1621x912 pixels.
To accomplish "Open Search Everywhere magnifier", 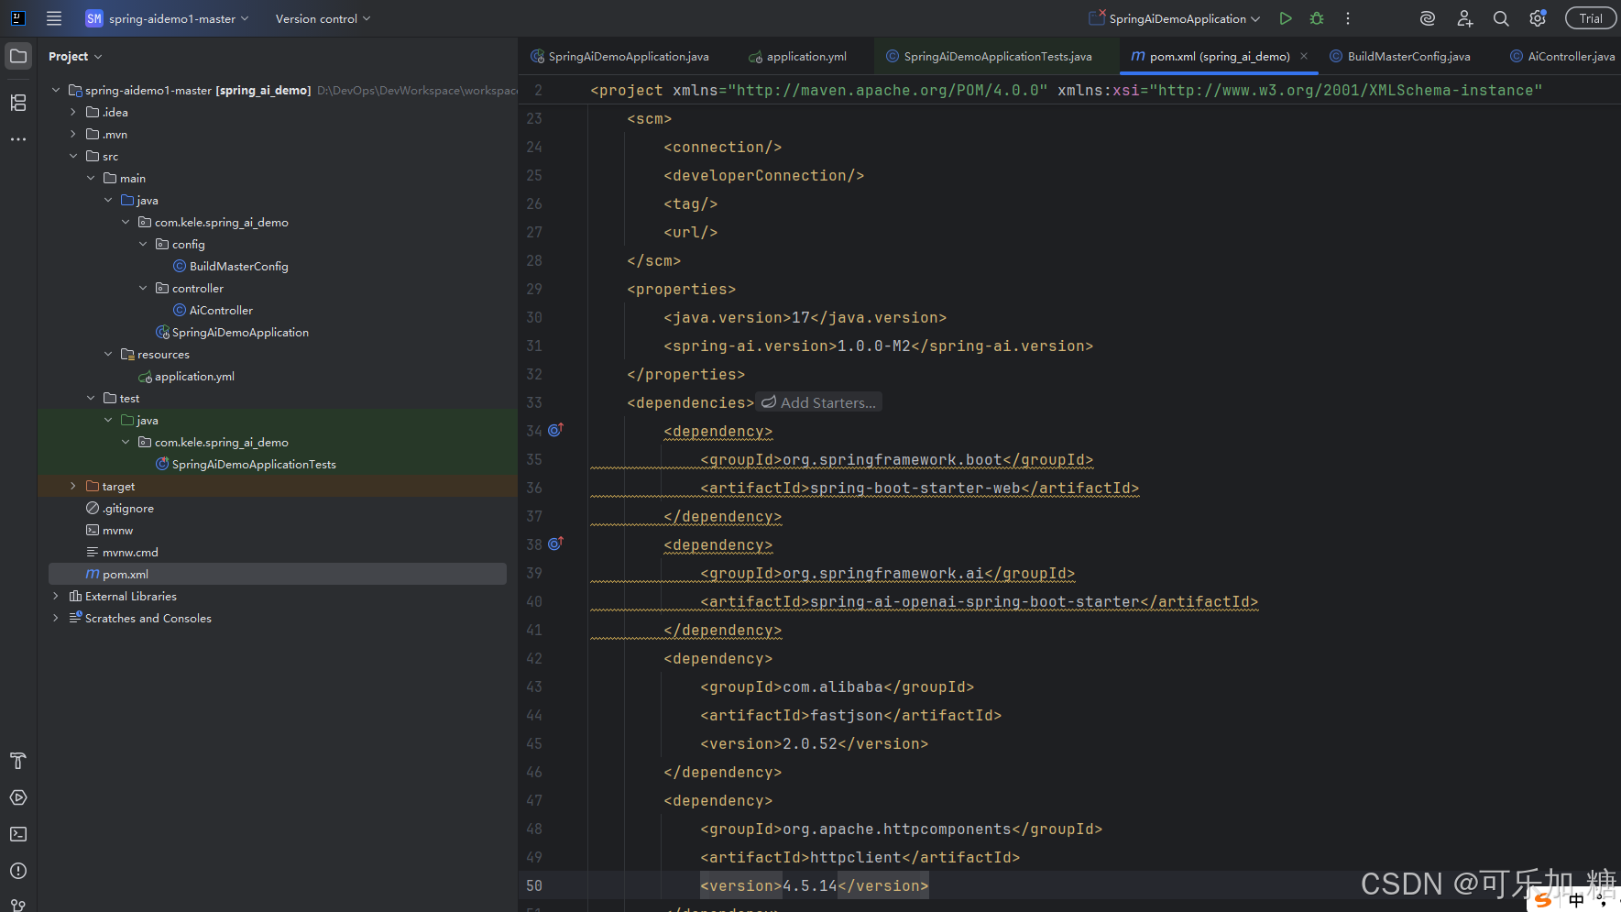I will (1501, 18).
